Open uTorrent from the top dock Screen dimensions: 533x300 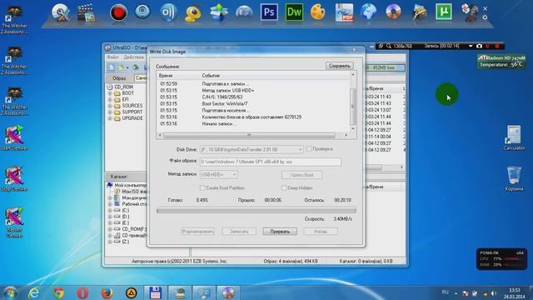pyautogui.click(x=444, y=12)
